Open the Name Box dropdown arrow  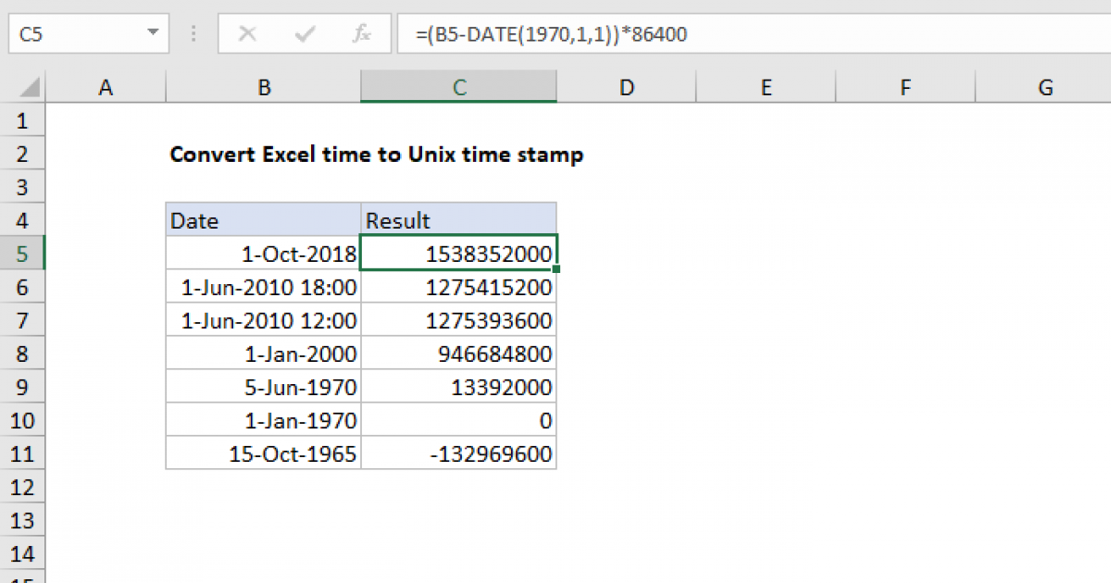(x=153, y=33)
